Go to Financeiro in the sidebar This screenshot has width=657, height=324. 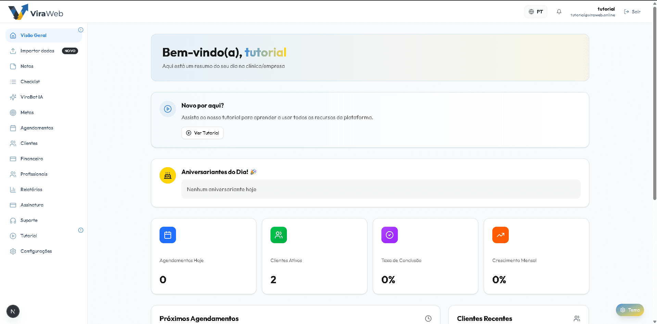[31, 159]
